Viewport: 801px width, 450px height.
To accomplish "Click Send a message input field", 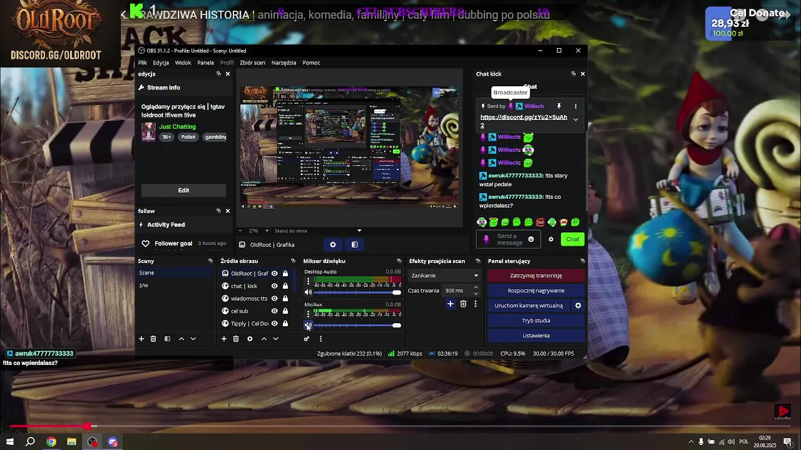I will pyautogui.click(x=508, y=239).
